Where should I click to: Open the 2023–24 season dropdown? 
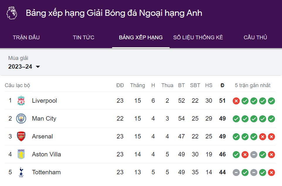tap(24, 67)
